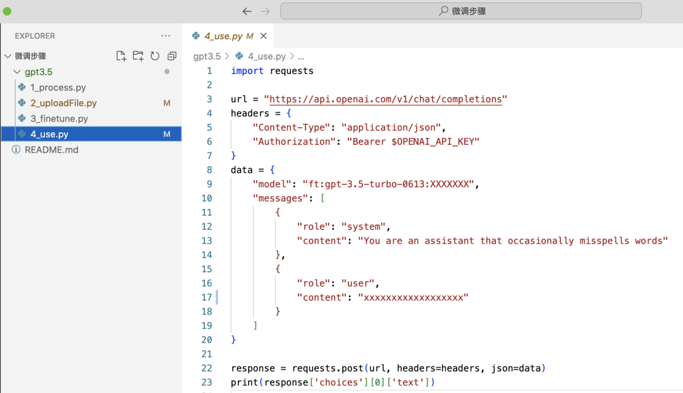Click the info icon beside README.md
This screenshot has width=683, height=393.
[x=16, y=150]
